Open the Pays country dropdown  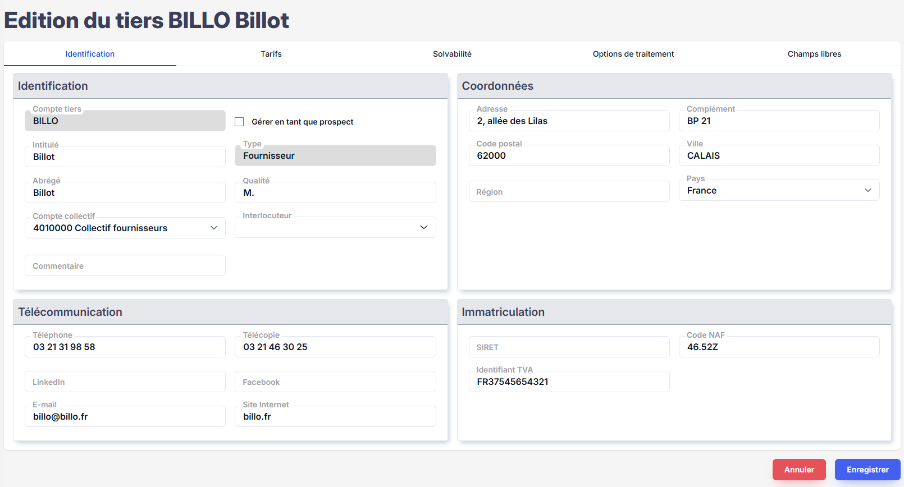click(778, 191)
